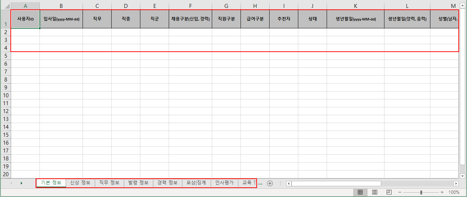This screenshot has height=197, width=467.
Task: Go to the 인사평가 sheet tab
Action: (224, 183)
